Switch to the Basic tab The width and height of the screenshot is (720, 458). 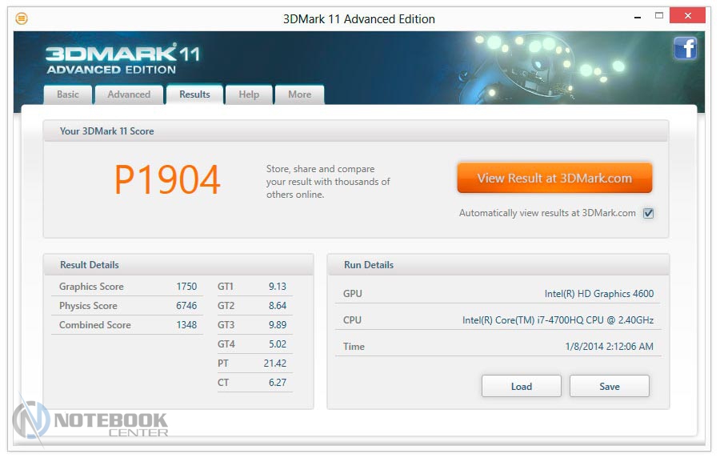pyautogui.click(x=68, y=94)
